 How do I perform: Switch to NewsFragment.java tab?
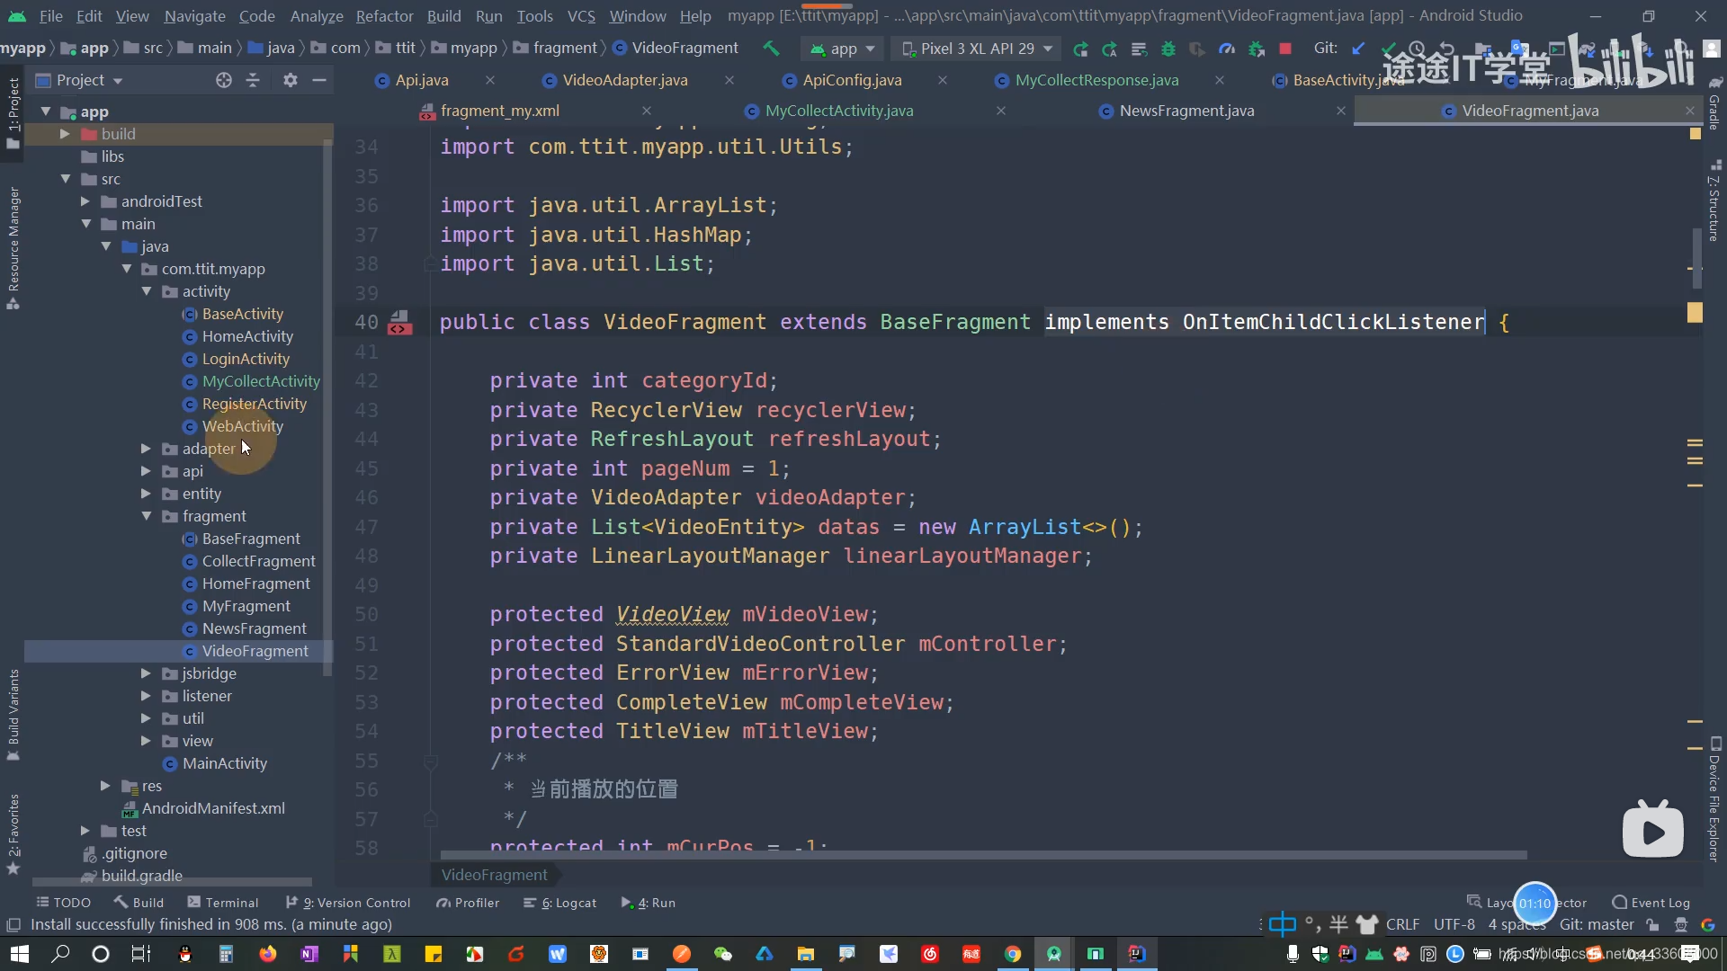point(1186,111)
